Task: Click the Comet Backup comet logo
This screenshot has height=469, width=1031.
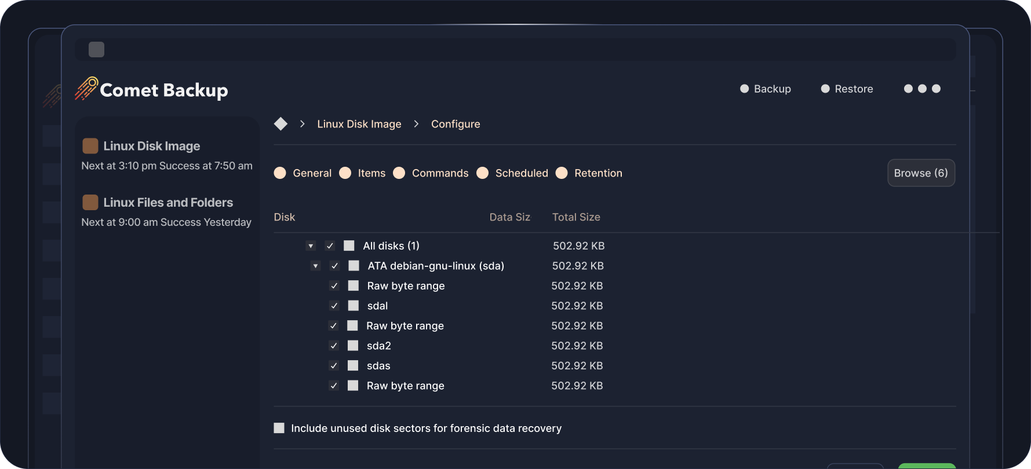Action: [x=86, y=89]
